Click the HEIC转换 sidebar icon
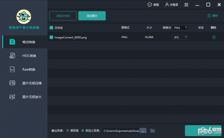 point(12,56)
